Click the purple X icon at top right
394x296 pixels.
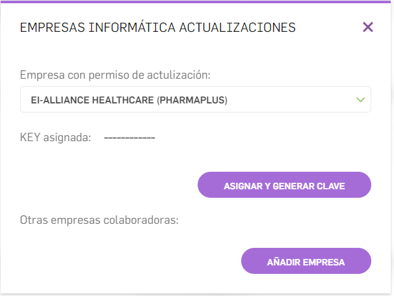pyautogui.click(x=368, y=27)
